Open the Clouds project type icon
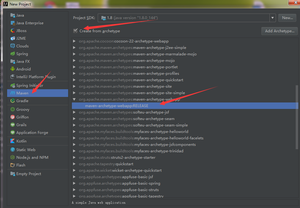300x208 pixels. [x=13, y=46]
